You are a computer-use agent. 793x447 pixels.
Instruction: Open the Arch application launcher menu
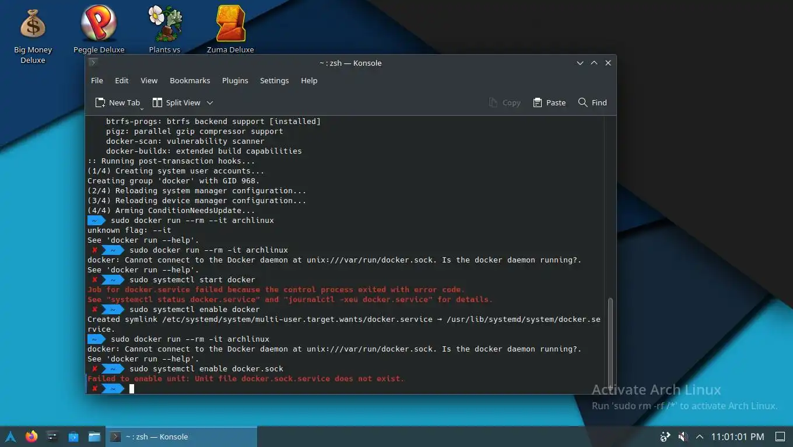(10, 437)
